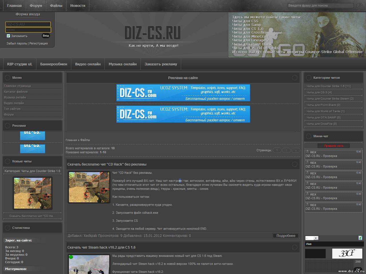
Task: Click the CS:GO cheats header banner
Action: pos(297,35)
